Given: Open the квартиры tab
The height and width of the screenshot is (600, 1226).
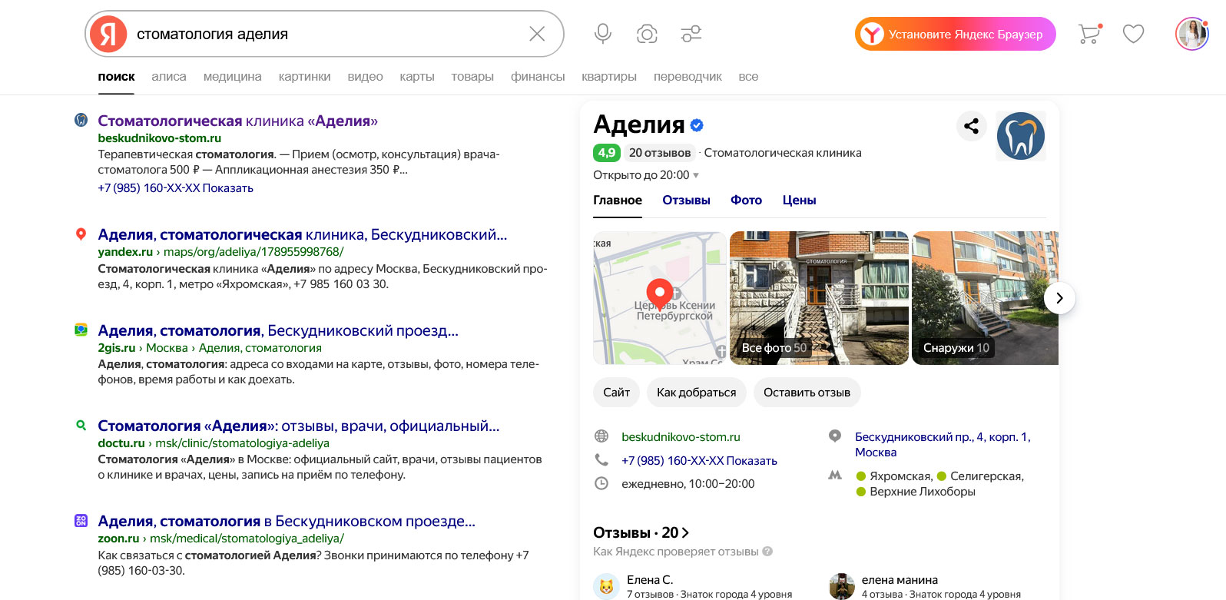Looking at the screenshot, I should coord(609,77).
